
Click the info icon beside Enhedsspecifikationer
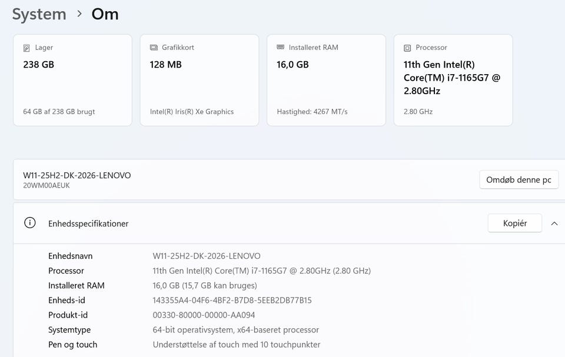(30, 223)
